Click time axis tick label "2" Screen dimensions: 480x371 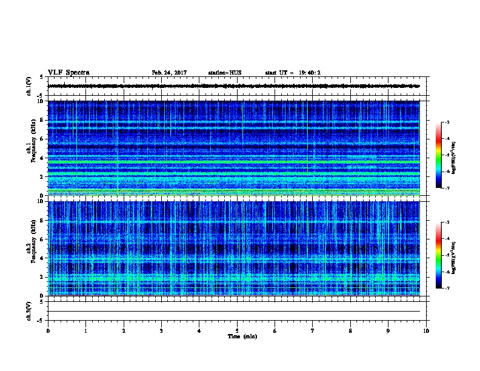pos(124,331)
